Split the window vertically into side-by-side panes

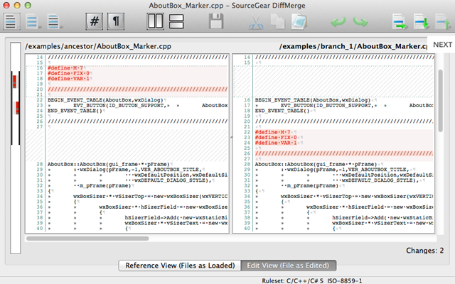click(155, 21)
